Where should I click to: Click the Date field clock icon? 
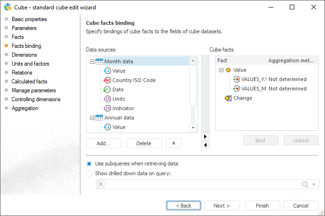tap(108, 89)
